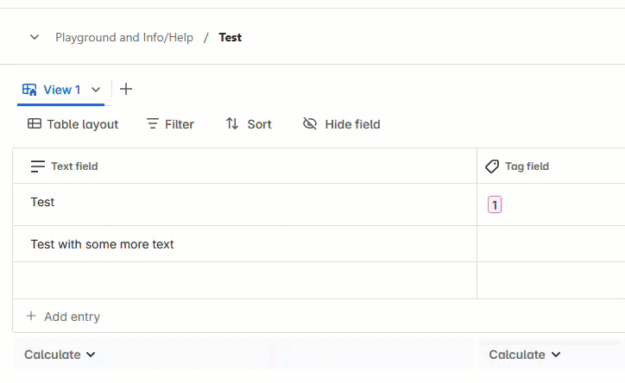The image size is (625, 383).
Task: Click the empty Tag field cell in second row
Action: pos(551,244)
